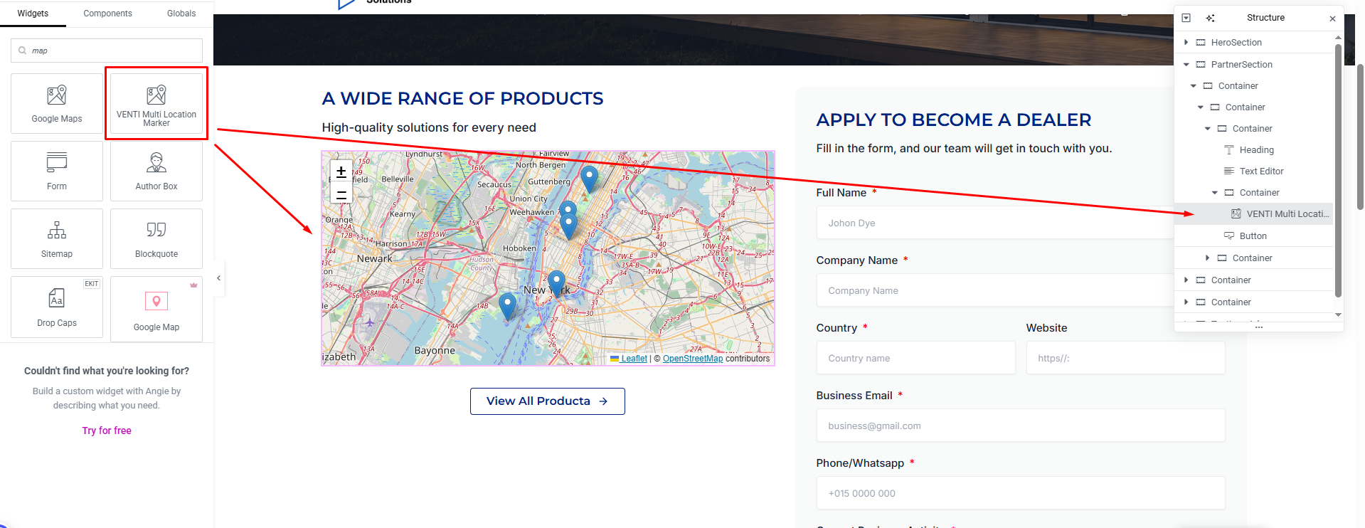
Task: Toggle expand-all icon in Structure header
Action: coord(1186,18)
